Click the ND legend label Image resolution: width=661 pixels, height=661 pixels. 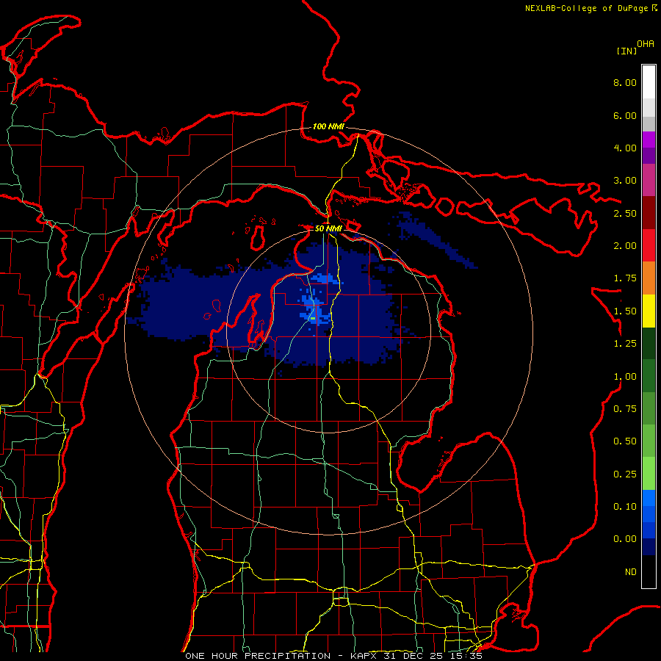point(631,572)
